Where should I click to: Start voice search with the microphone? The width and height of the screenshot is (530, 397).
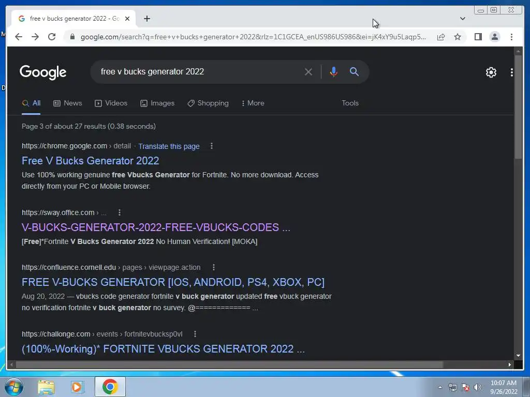333,71
